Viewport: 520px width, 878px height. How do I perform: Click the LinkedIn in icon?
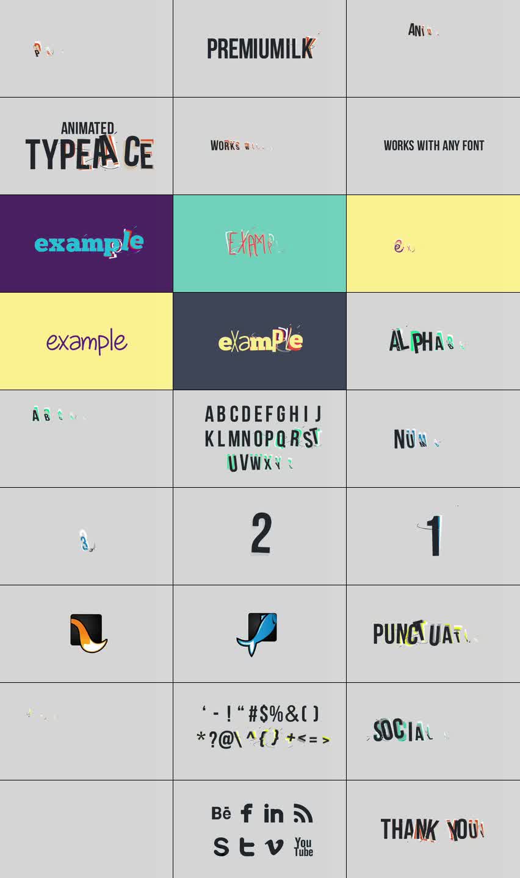click(273, 813)
